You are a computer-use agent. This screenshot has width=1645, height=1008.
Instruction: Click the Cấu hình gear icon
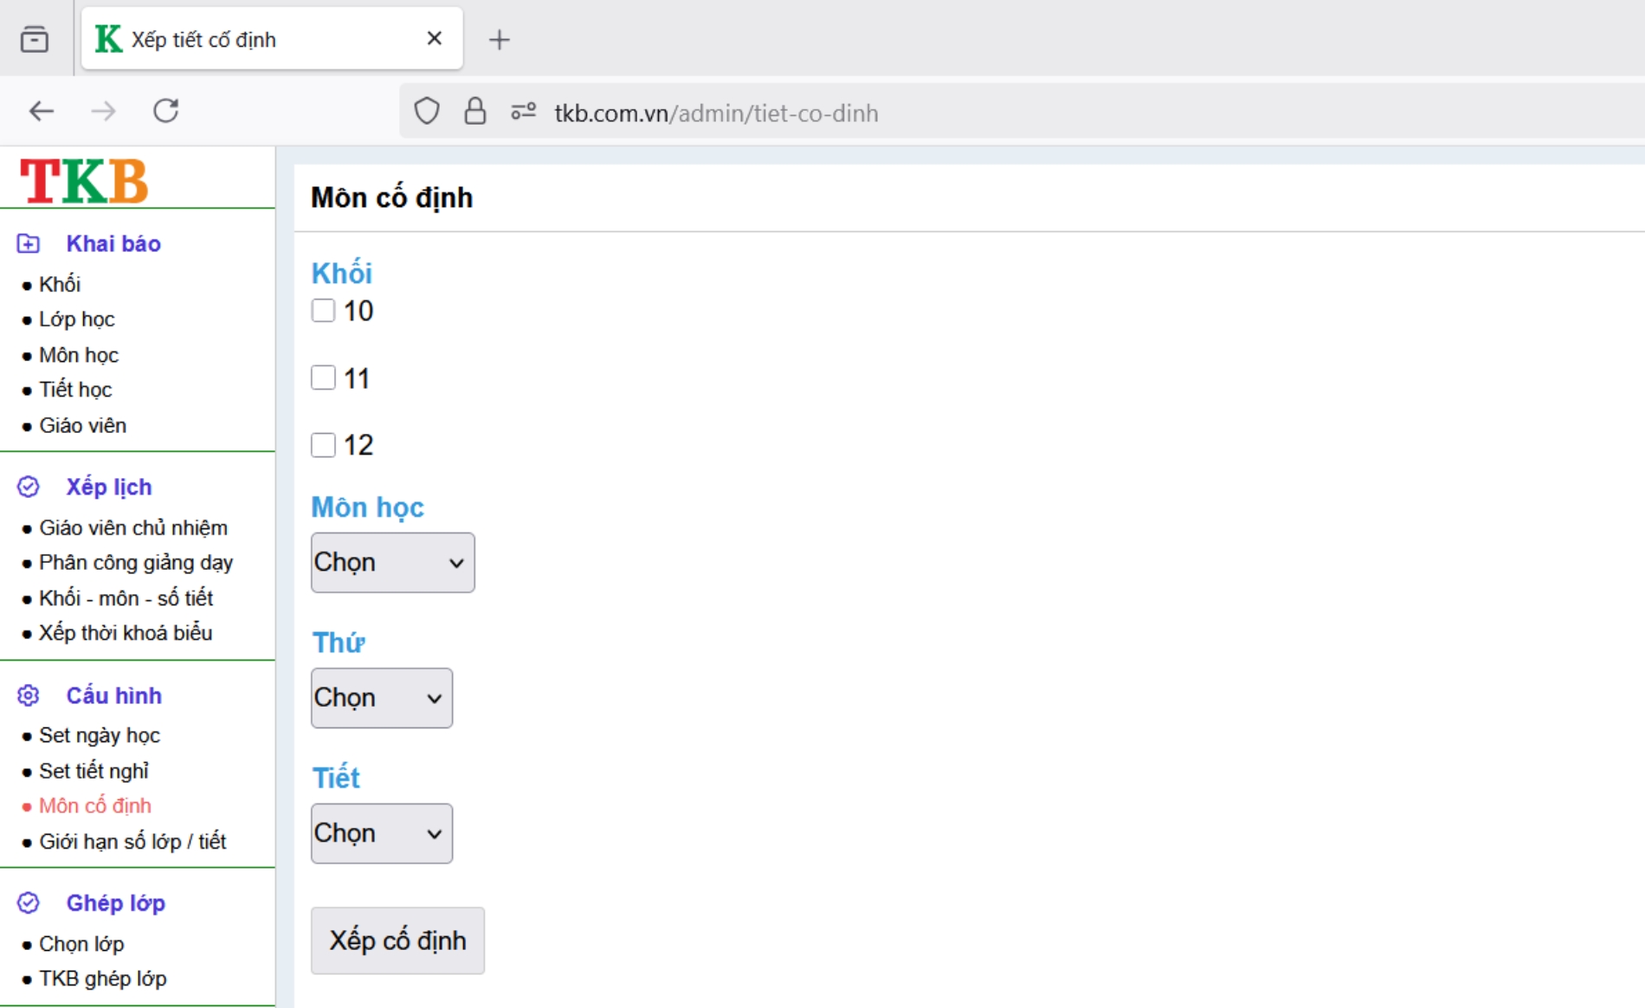tap(29, 695)
